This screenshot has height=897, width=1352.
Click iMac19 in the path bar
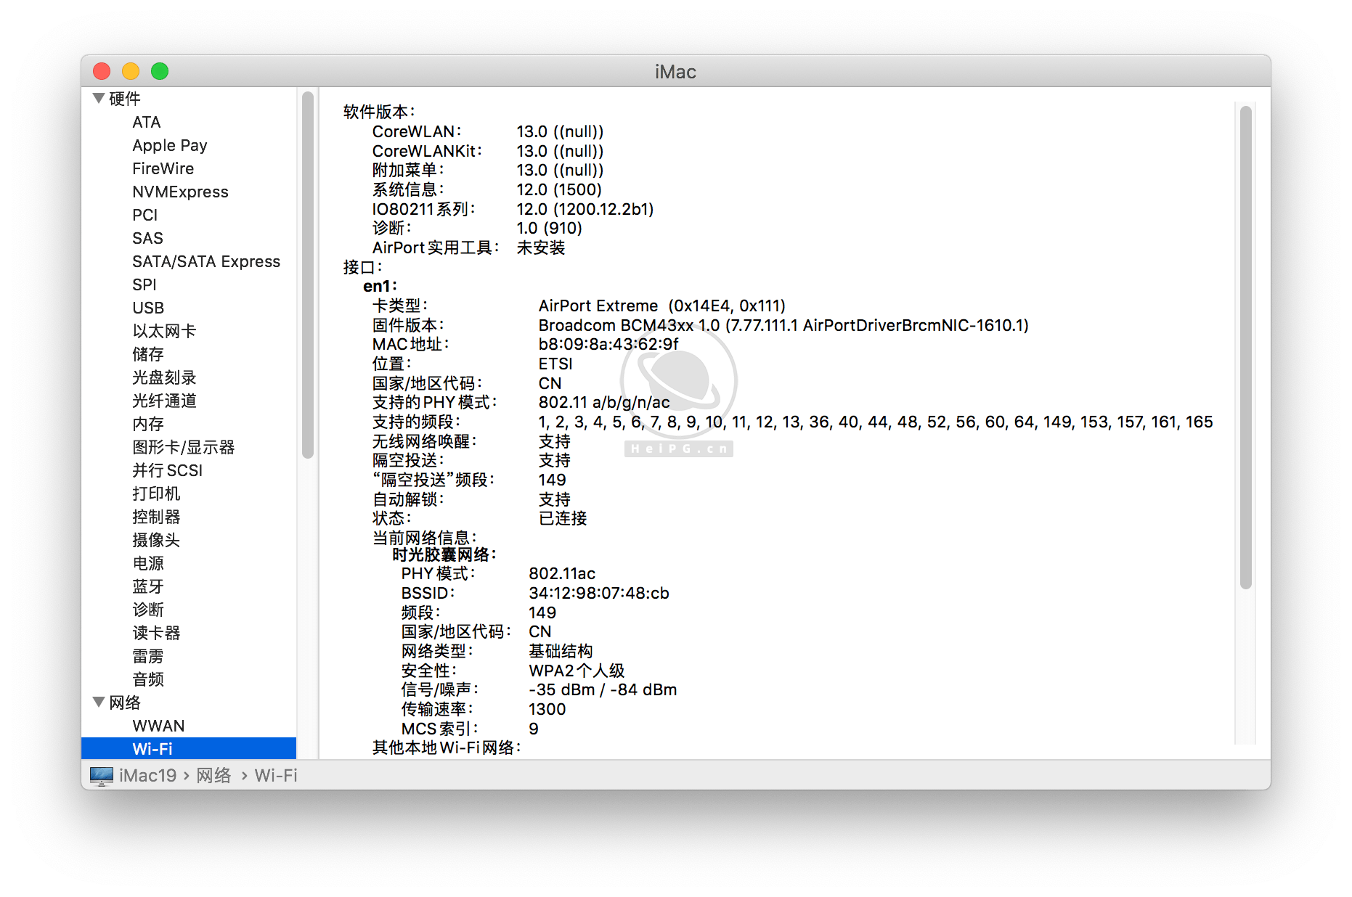pyautogui.click(x=147, y=776)
